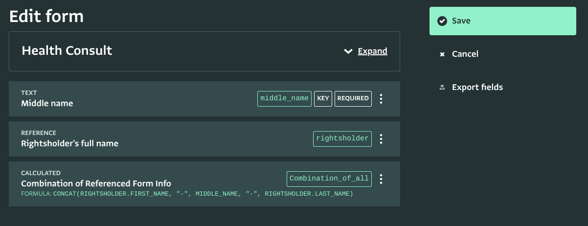Viewport: 588px width, 226px height.
Task: Click the Health Consult form title
Action: tap(67, 50)
